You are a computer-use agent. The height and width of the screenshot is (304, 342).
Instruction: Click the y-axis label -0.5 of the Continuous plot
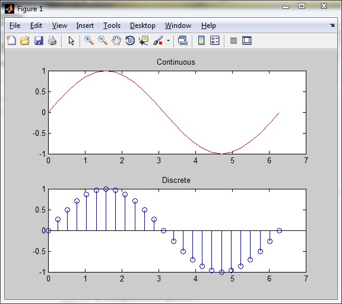point(39,133)
